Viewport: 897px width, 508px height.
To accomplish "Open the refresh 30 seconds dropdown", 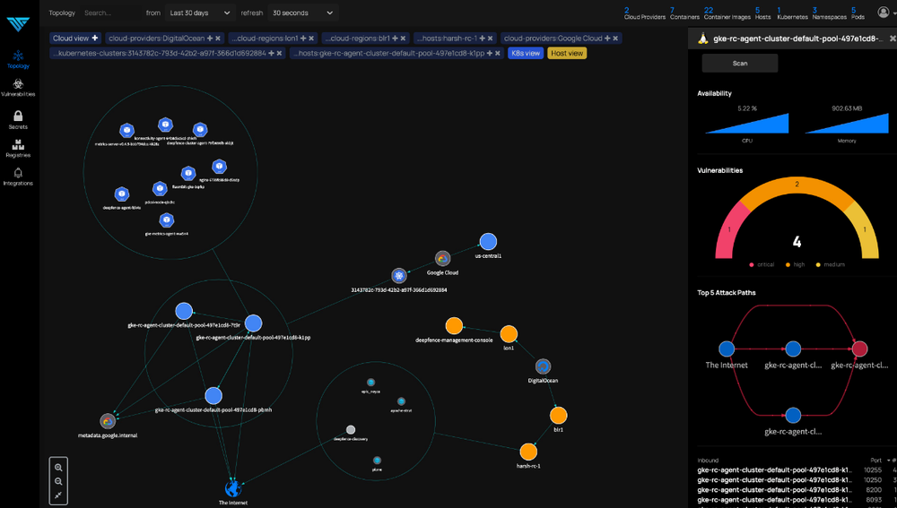I will pyautogui.click(x=302, y=13).
